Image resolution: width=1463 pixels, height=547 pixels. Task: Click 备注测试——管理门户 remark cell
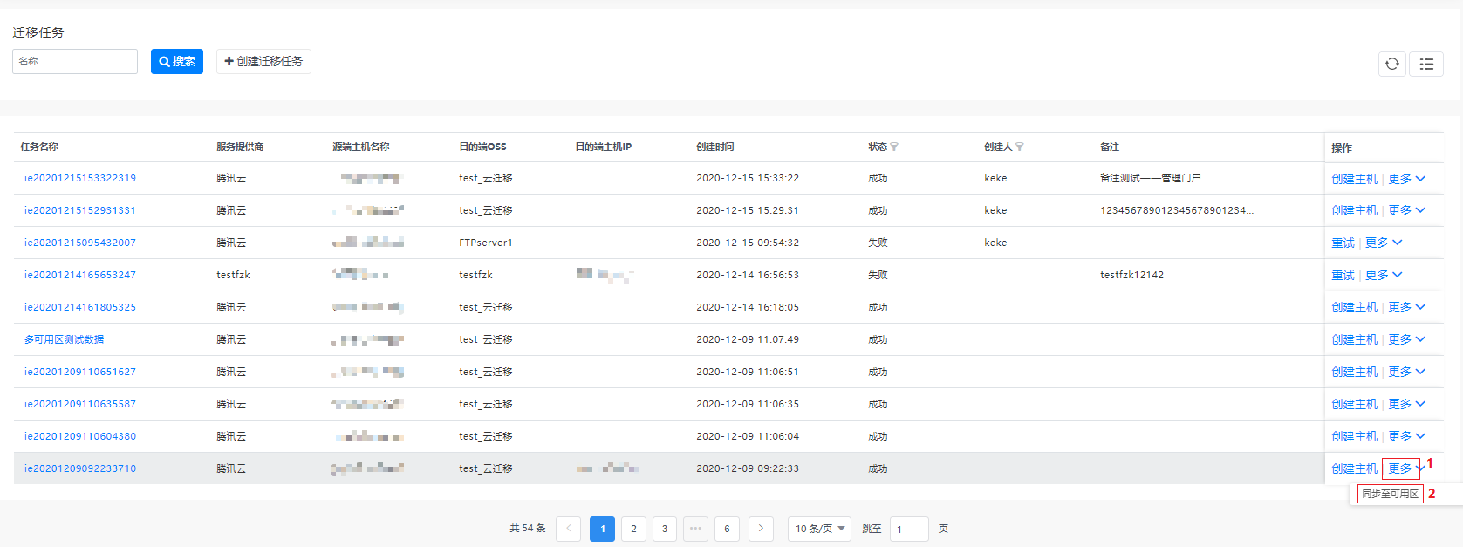1151,178
